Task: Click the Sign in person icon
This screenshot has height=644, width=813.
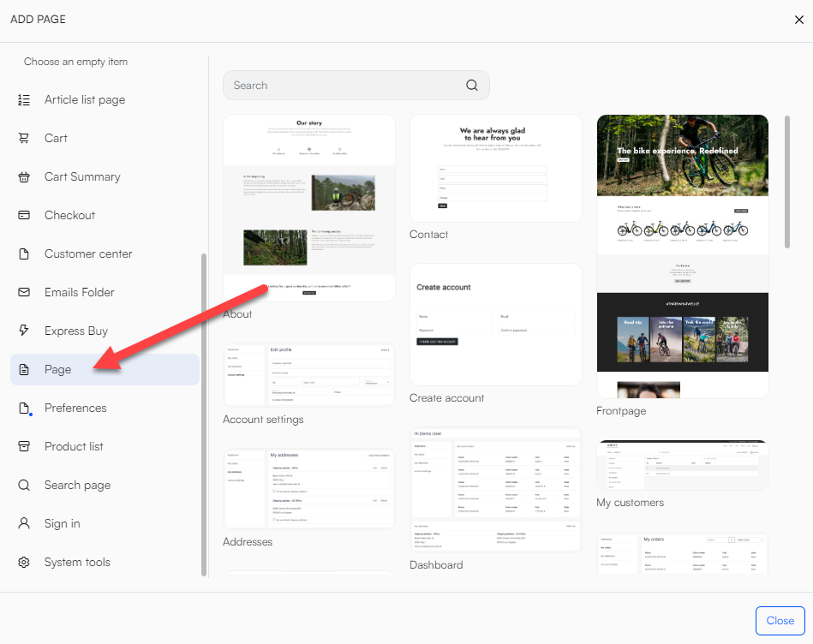Action: pyautogui.click(x=24, y=524)
